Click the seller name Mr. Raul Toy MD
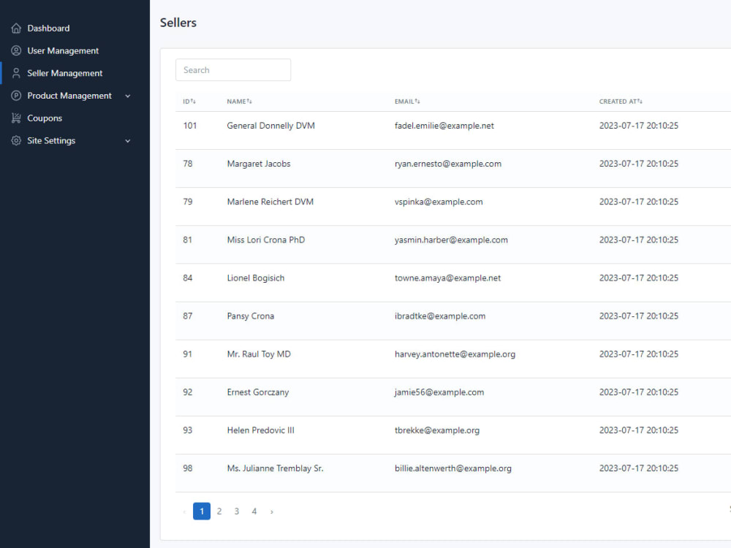This screenshot has height=548, width=731. click(259, 354)
